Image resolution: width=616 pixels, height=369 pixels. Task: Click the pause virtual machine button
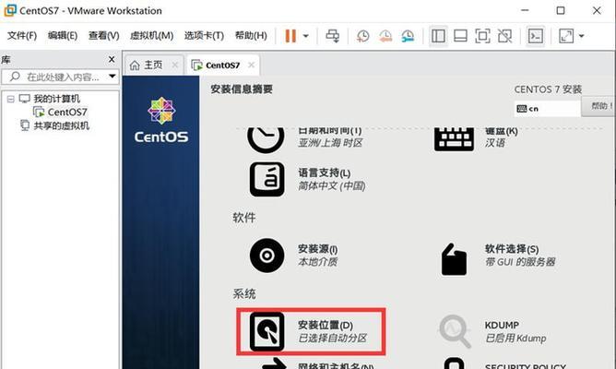coord(290,36)
